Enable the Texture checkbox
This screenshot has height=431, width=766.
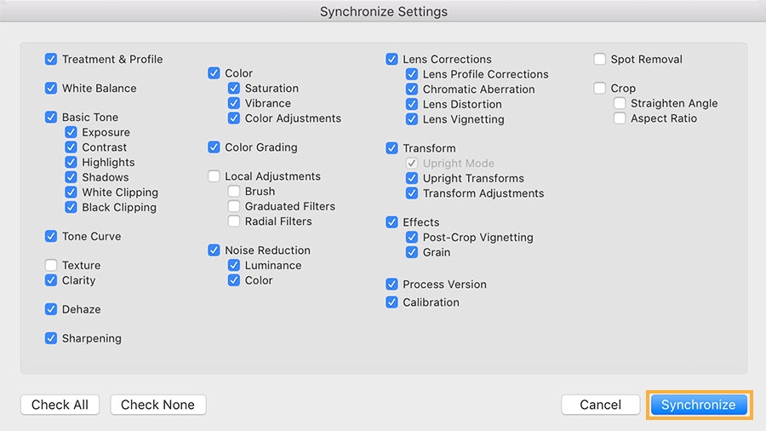[x=51, y=266]
